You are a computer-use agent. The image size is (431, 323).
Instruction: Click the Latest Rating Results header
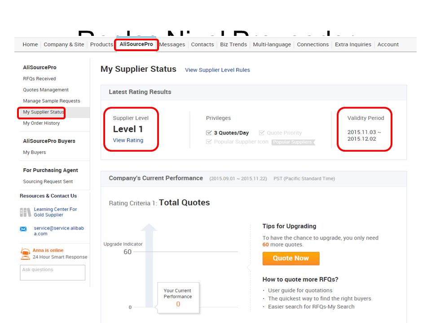(x=140, y=92)
